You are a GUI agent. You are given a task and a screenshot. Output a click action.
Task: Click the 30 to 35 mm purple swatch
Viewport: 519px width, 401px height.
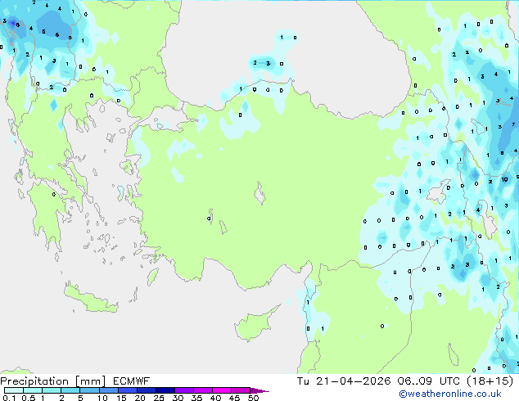point(184,390)
